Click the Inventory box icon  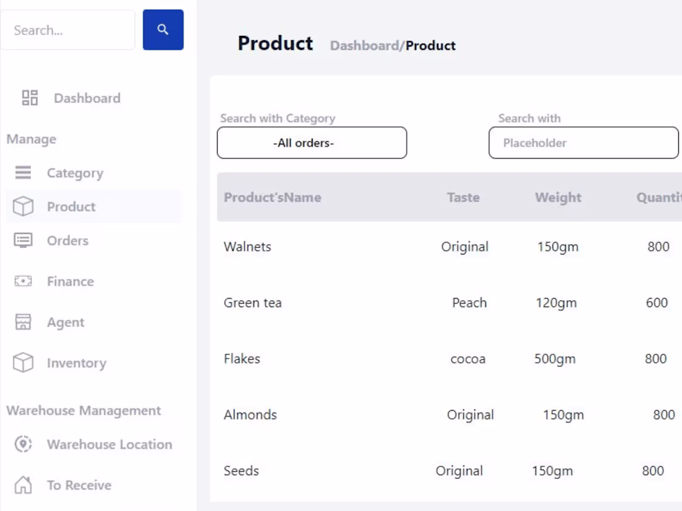23,363
